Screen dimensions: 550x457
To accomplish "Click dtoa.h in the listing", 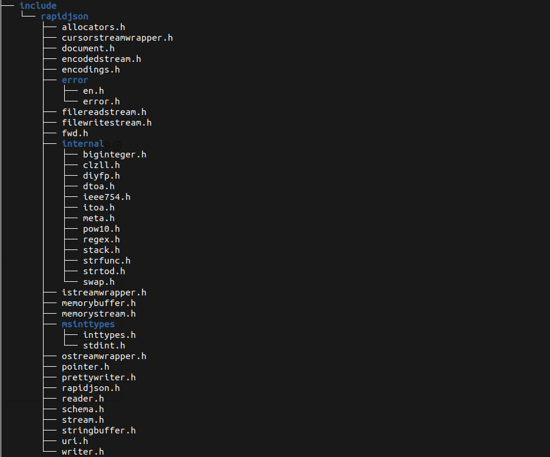I will [x=98, y=186].
